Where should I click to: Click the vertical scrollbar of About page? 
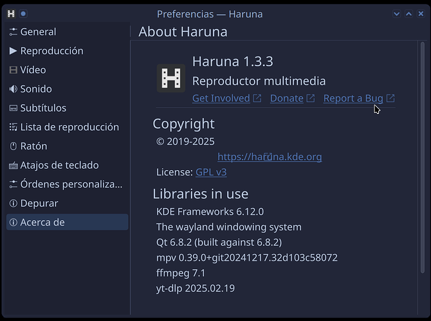[423, 157]
